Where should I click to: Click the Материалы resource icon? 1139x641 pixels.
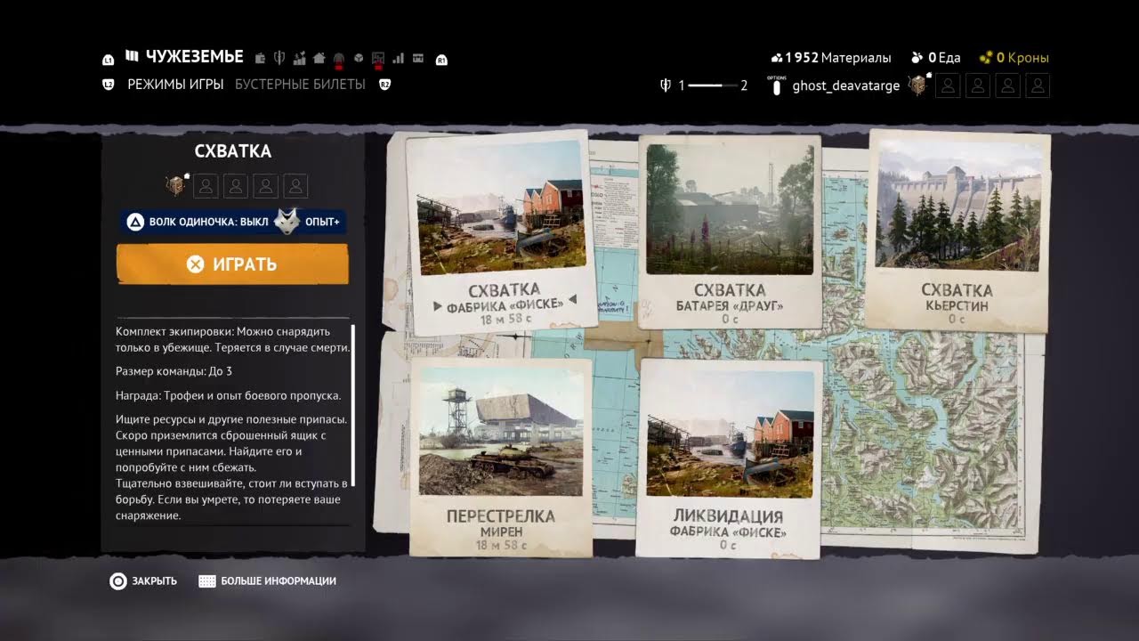(x=777, y=58)
